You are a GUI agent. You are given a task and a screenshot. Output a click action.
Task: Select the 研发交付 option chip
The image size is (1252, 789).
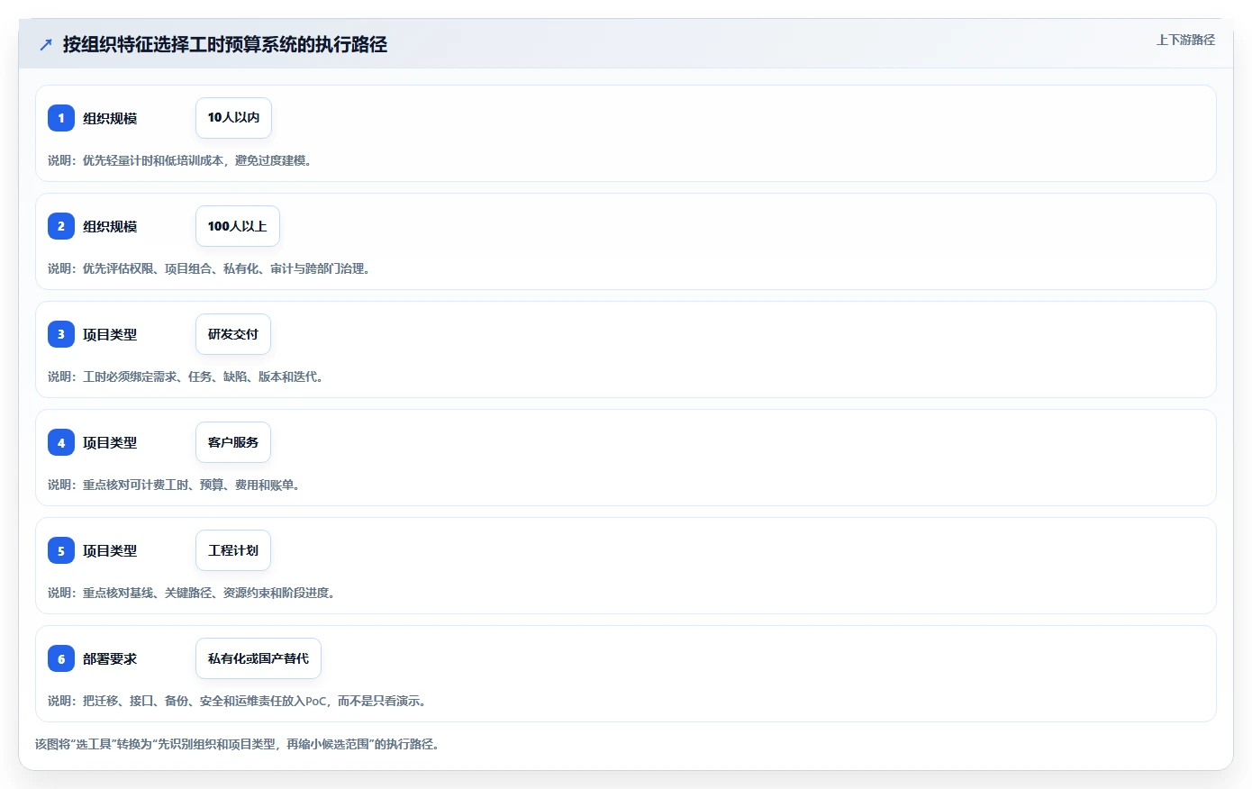233,334
